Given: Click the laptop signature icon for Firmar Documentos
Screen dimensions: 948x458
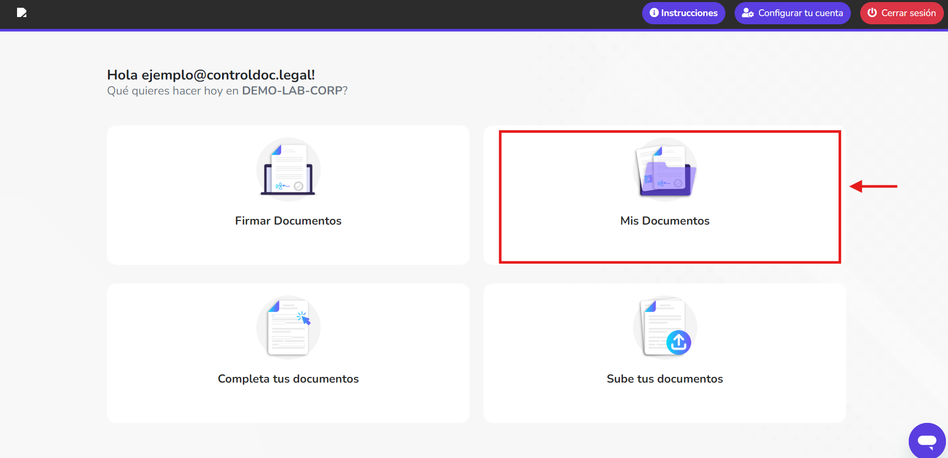Looking at the screenshot, I should [288, 170].
